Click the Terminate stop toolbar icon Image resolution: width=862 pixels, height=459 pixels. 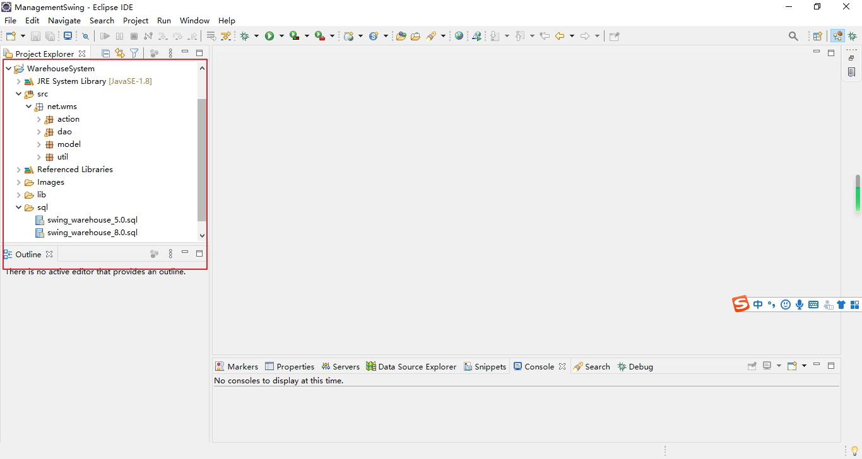pyautogui.click(x=134, y=37)
